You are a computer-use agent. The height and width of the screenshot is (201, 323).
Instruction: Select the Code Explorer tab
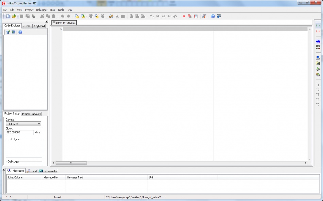coord(12,26)
